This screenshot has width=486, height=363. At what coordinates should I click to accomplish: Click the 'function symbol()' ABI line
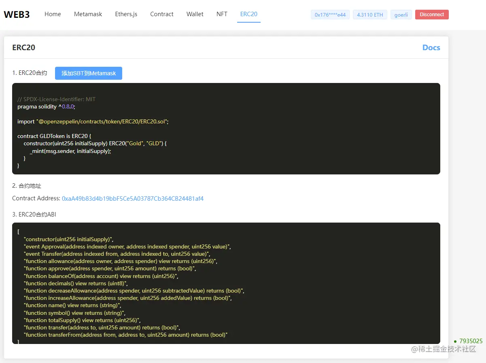[x=75, y=313]
